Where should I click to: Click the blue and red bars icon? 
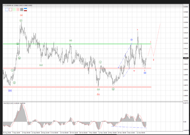pos(26,10)
